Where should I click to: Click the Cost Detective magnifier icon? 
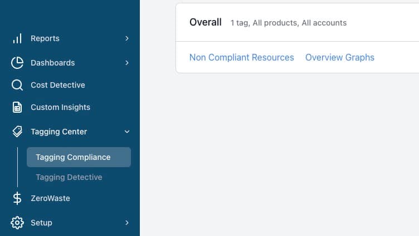(x=17, y=85)
